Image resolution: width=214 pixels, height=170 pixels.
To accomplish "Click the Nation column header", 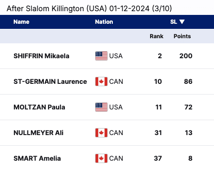I will click(x=104, y=22).
